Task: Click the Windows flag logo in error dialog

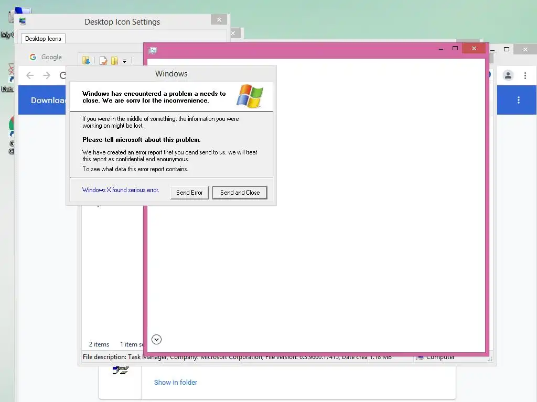Action: (x=250, y=96)
